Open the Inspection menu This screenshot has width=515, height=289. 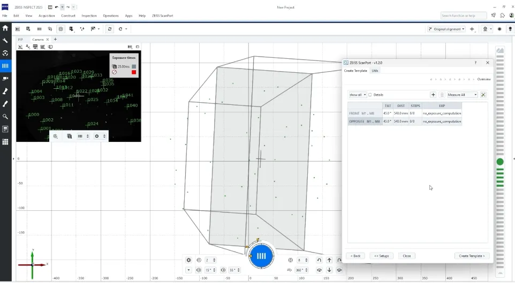pos(89,16)
